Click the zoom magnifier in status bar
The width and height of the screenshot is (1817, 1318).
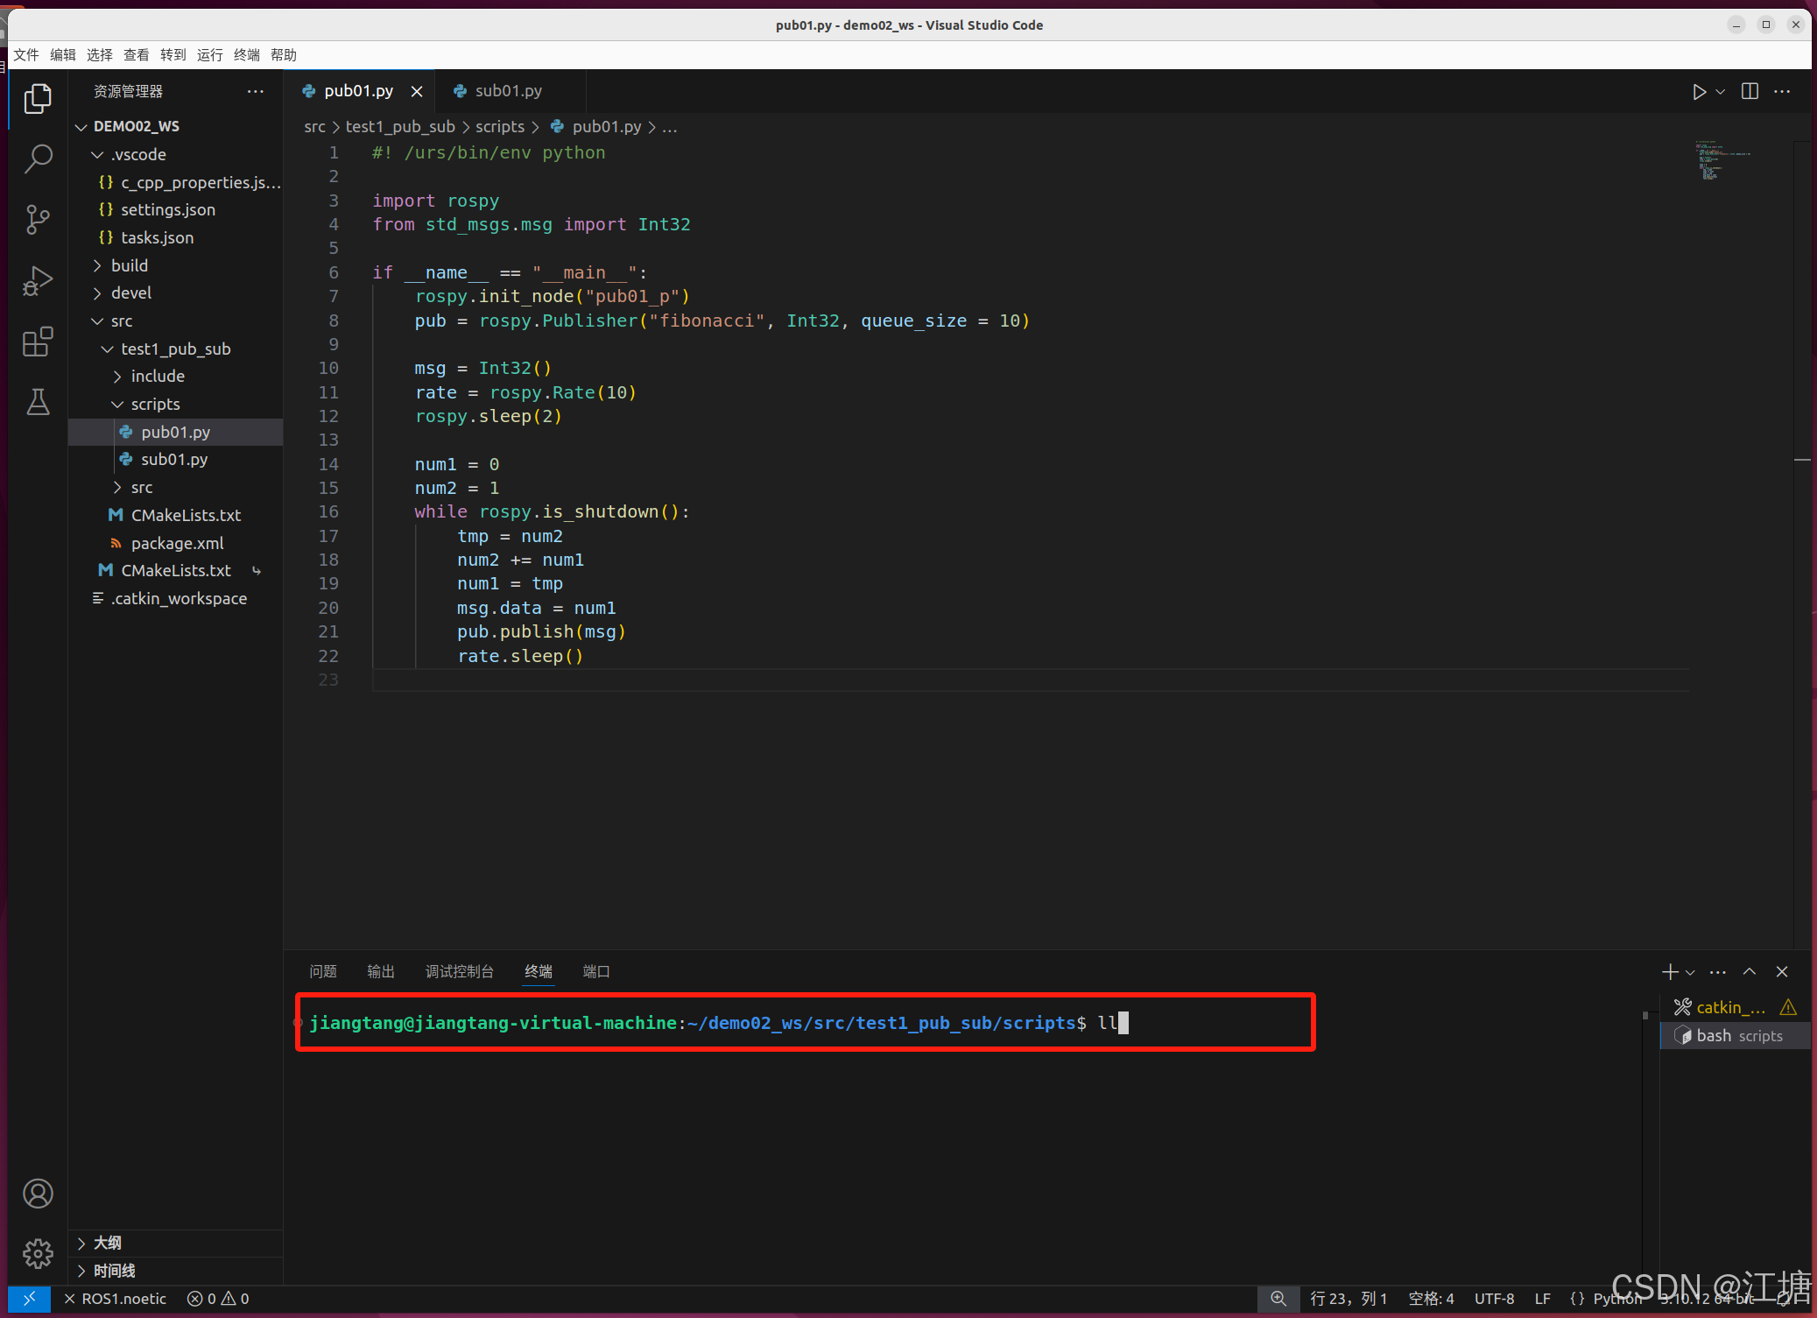[x=1278, y=1299]
